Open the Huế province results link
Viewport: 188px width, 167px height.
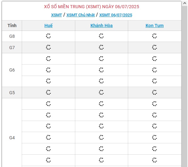(48, 26)
